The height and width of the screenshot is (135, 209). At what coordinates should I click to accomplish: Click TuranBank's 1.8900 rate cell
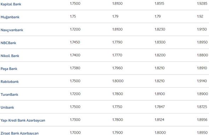[203, 94]
